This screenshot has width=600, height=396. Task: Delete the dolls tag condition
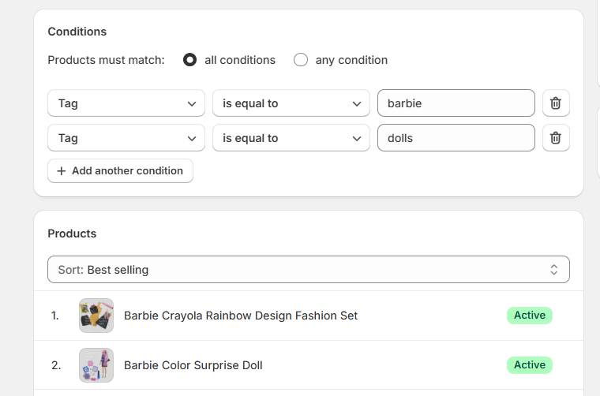pyautogui.click(x=556, y=138)
